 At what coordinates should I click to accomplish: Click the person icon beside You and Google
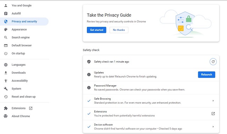[x=6, y=6]
